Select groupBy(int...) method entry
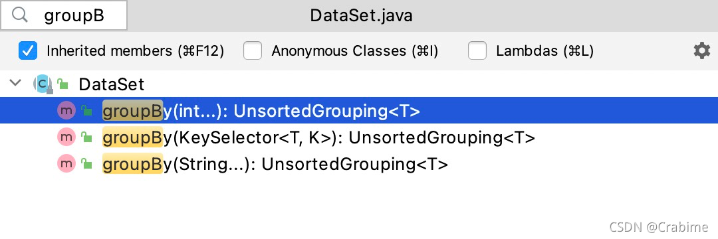Image resolution: width=718 pixels, height=239 pixels. click(359, 111)
